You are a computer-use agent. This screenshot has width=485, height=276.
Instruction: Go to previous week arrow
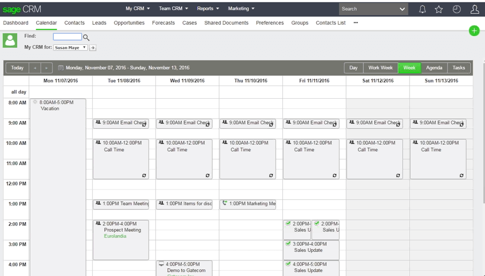click(x=35, y=68)
